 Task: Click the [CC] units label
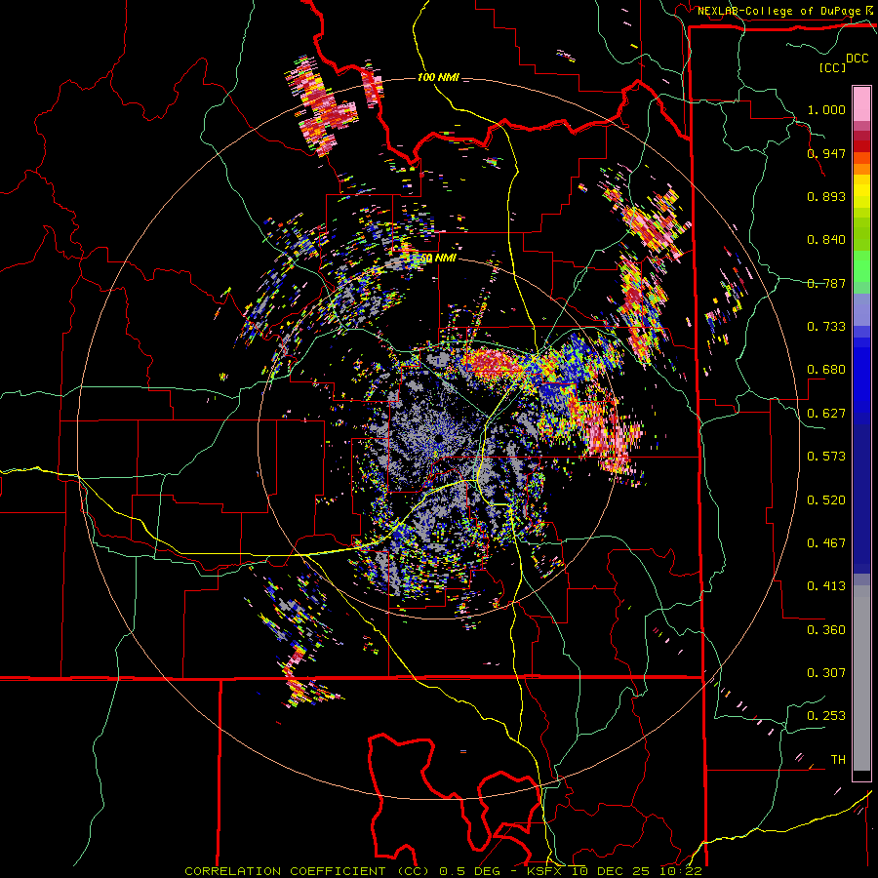pos(833,67)
